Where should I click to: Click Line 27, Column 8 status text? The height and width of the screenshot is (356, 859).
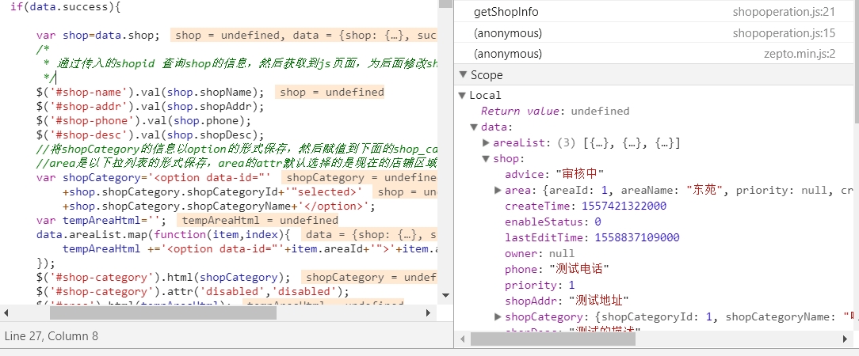(x=51, y=335)
